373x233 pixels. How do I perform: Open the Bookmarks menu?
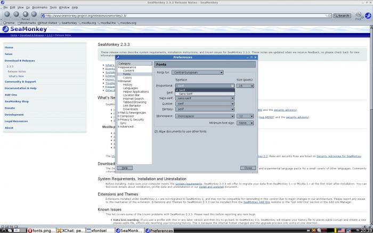40,7
